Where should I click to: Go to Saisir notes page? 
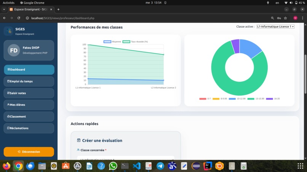(29, 93)
